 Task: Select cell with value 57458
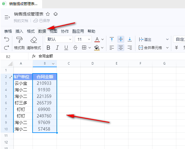click(45, 129)
